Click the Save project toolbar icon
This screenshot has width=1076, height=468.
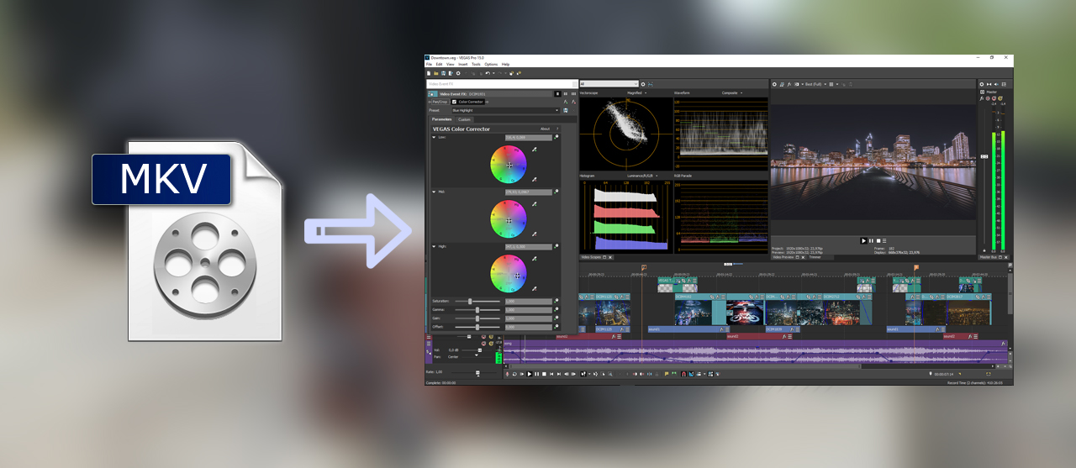coord(442,73)
